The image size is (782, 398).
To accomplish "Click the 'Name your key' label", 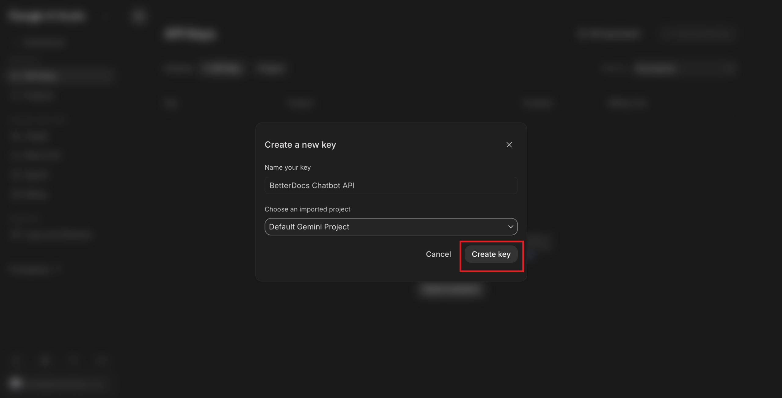I will point(287,167).
